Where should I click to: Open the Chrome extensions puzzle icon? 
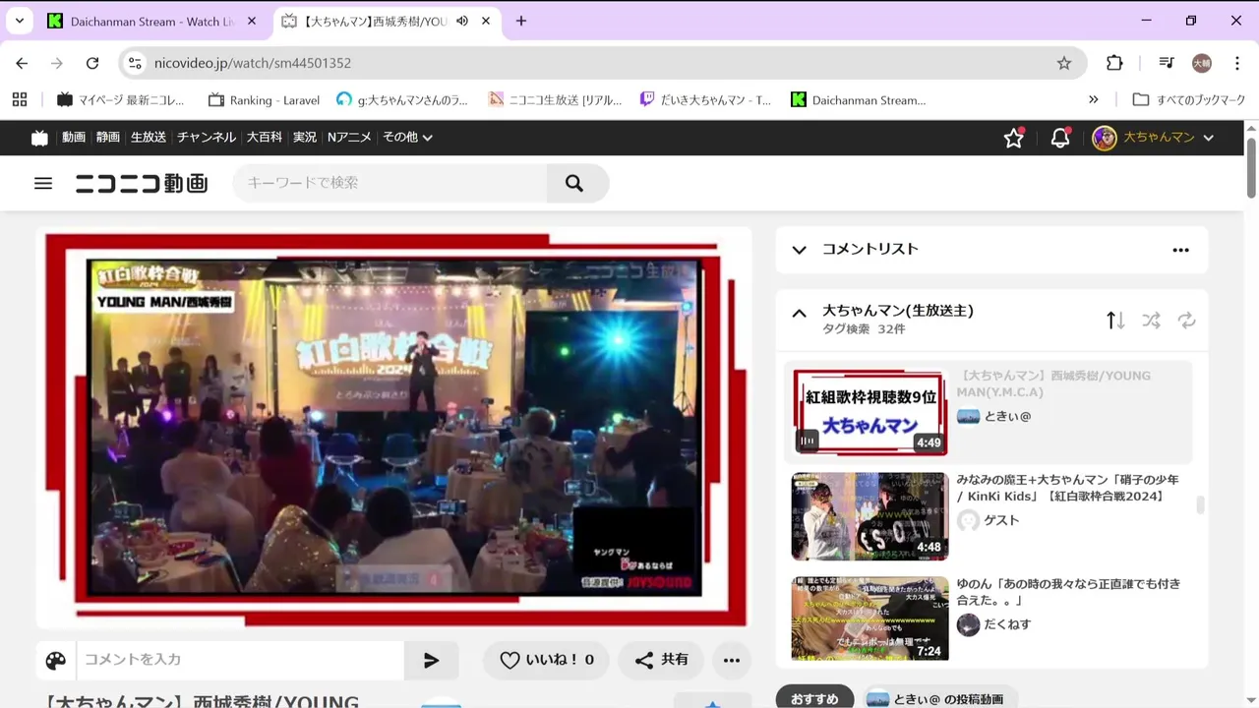(x=1114, y=63)
